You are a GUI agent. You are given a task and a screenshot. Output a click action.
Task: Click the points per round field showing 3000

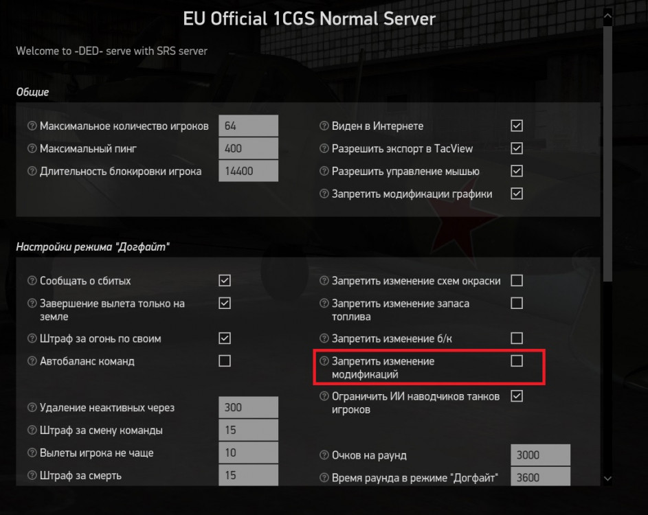tap(539, 455)
